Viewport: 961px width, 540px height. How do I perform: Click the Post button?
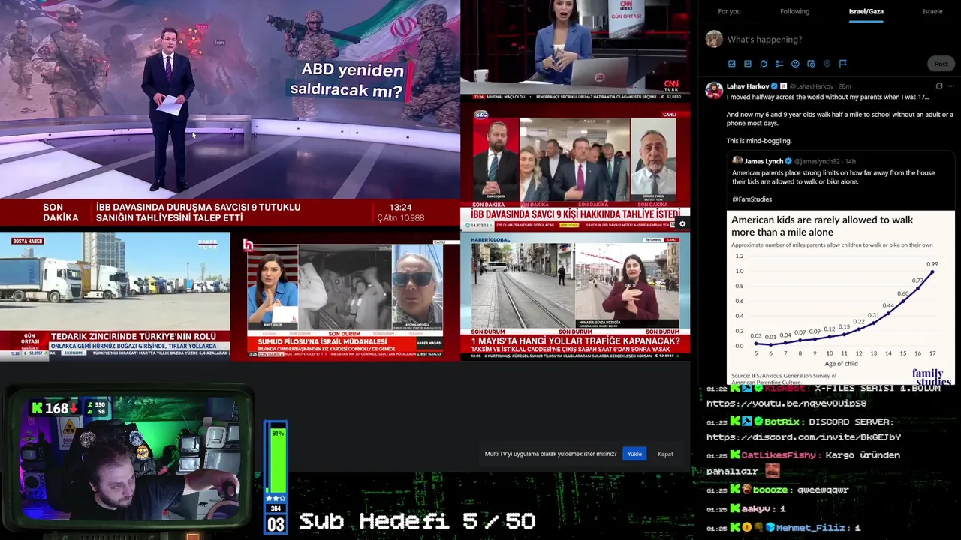tap(941, 64)
